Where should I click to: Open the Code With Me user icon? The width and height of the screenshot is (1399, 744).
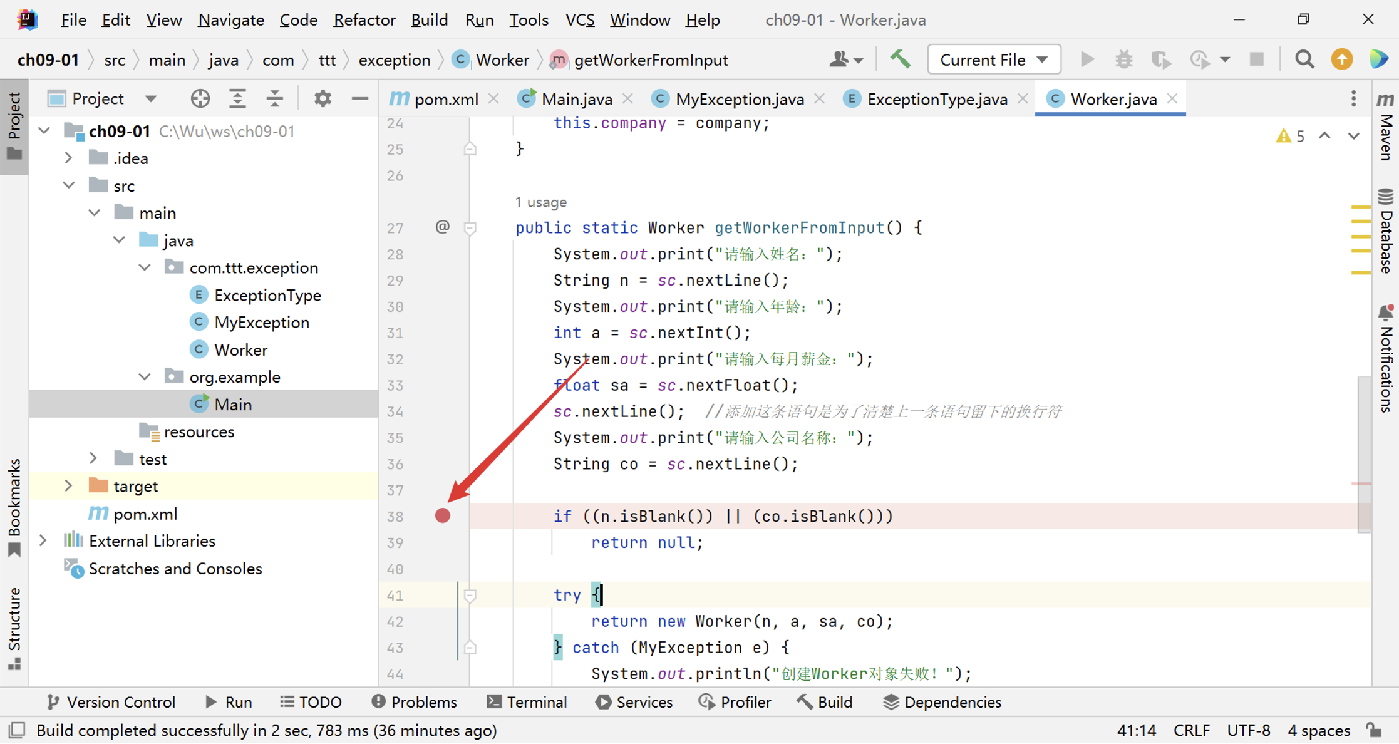[846, 59]
